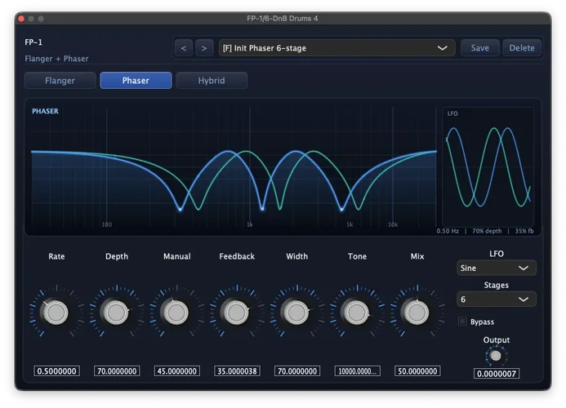Open the LFO shape Sine dropdown
566x408 pixels.
pos(496,268)
